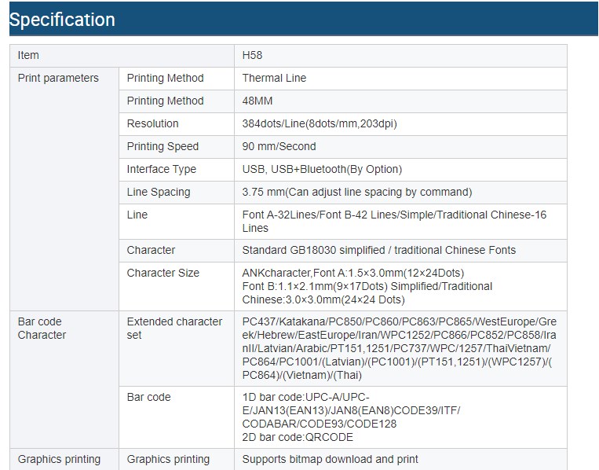599x470 pixels.
Task: Click the Bar code Character category cell
Action: [42, 328]
